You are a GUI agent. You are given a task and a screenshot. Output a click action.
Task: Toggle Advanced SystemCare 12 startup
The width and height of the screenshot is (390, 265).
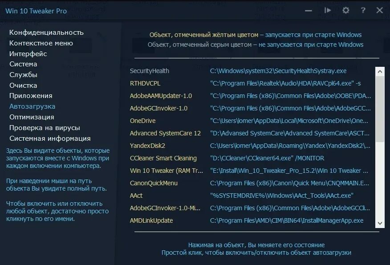pyautogui.click(x=165, y=133)
